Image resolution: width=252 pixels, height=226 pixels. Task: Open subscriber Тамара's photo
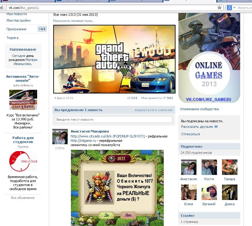229,167
